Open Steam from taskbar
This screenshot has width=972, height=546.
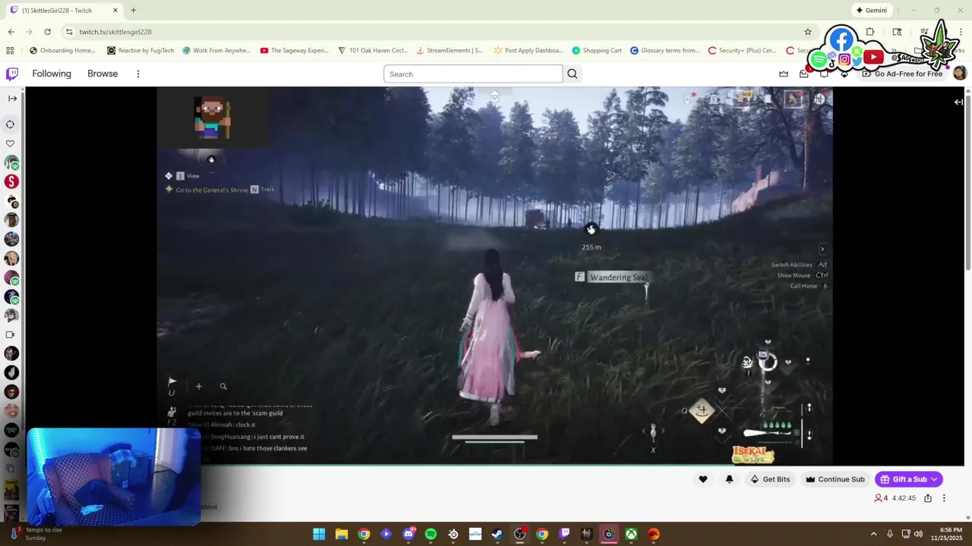497,534
